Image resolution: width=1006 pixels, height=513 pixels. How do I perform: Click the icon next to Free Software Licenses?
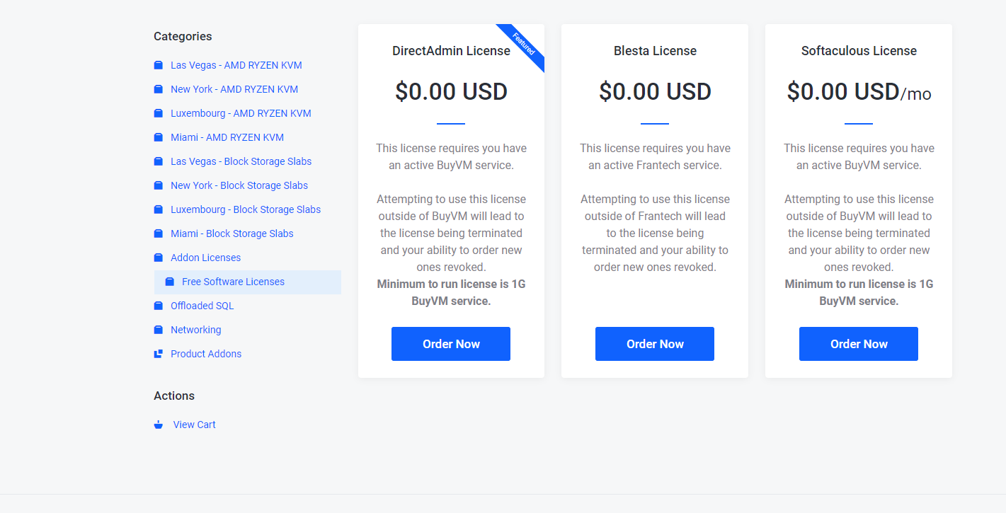(x=170, y=282)
